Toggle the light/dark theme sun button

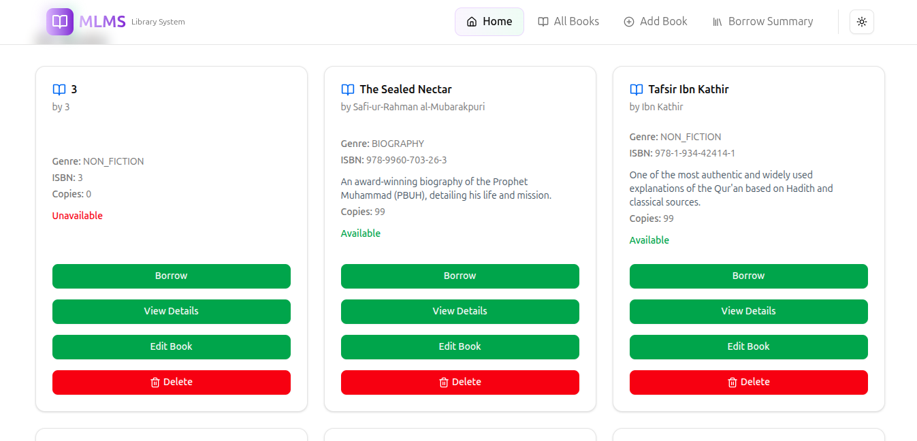pos(861,22)
